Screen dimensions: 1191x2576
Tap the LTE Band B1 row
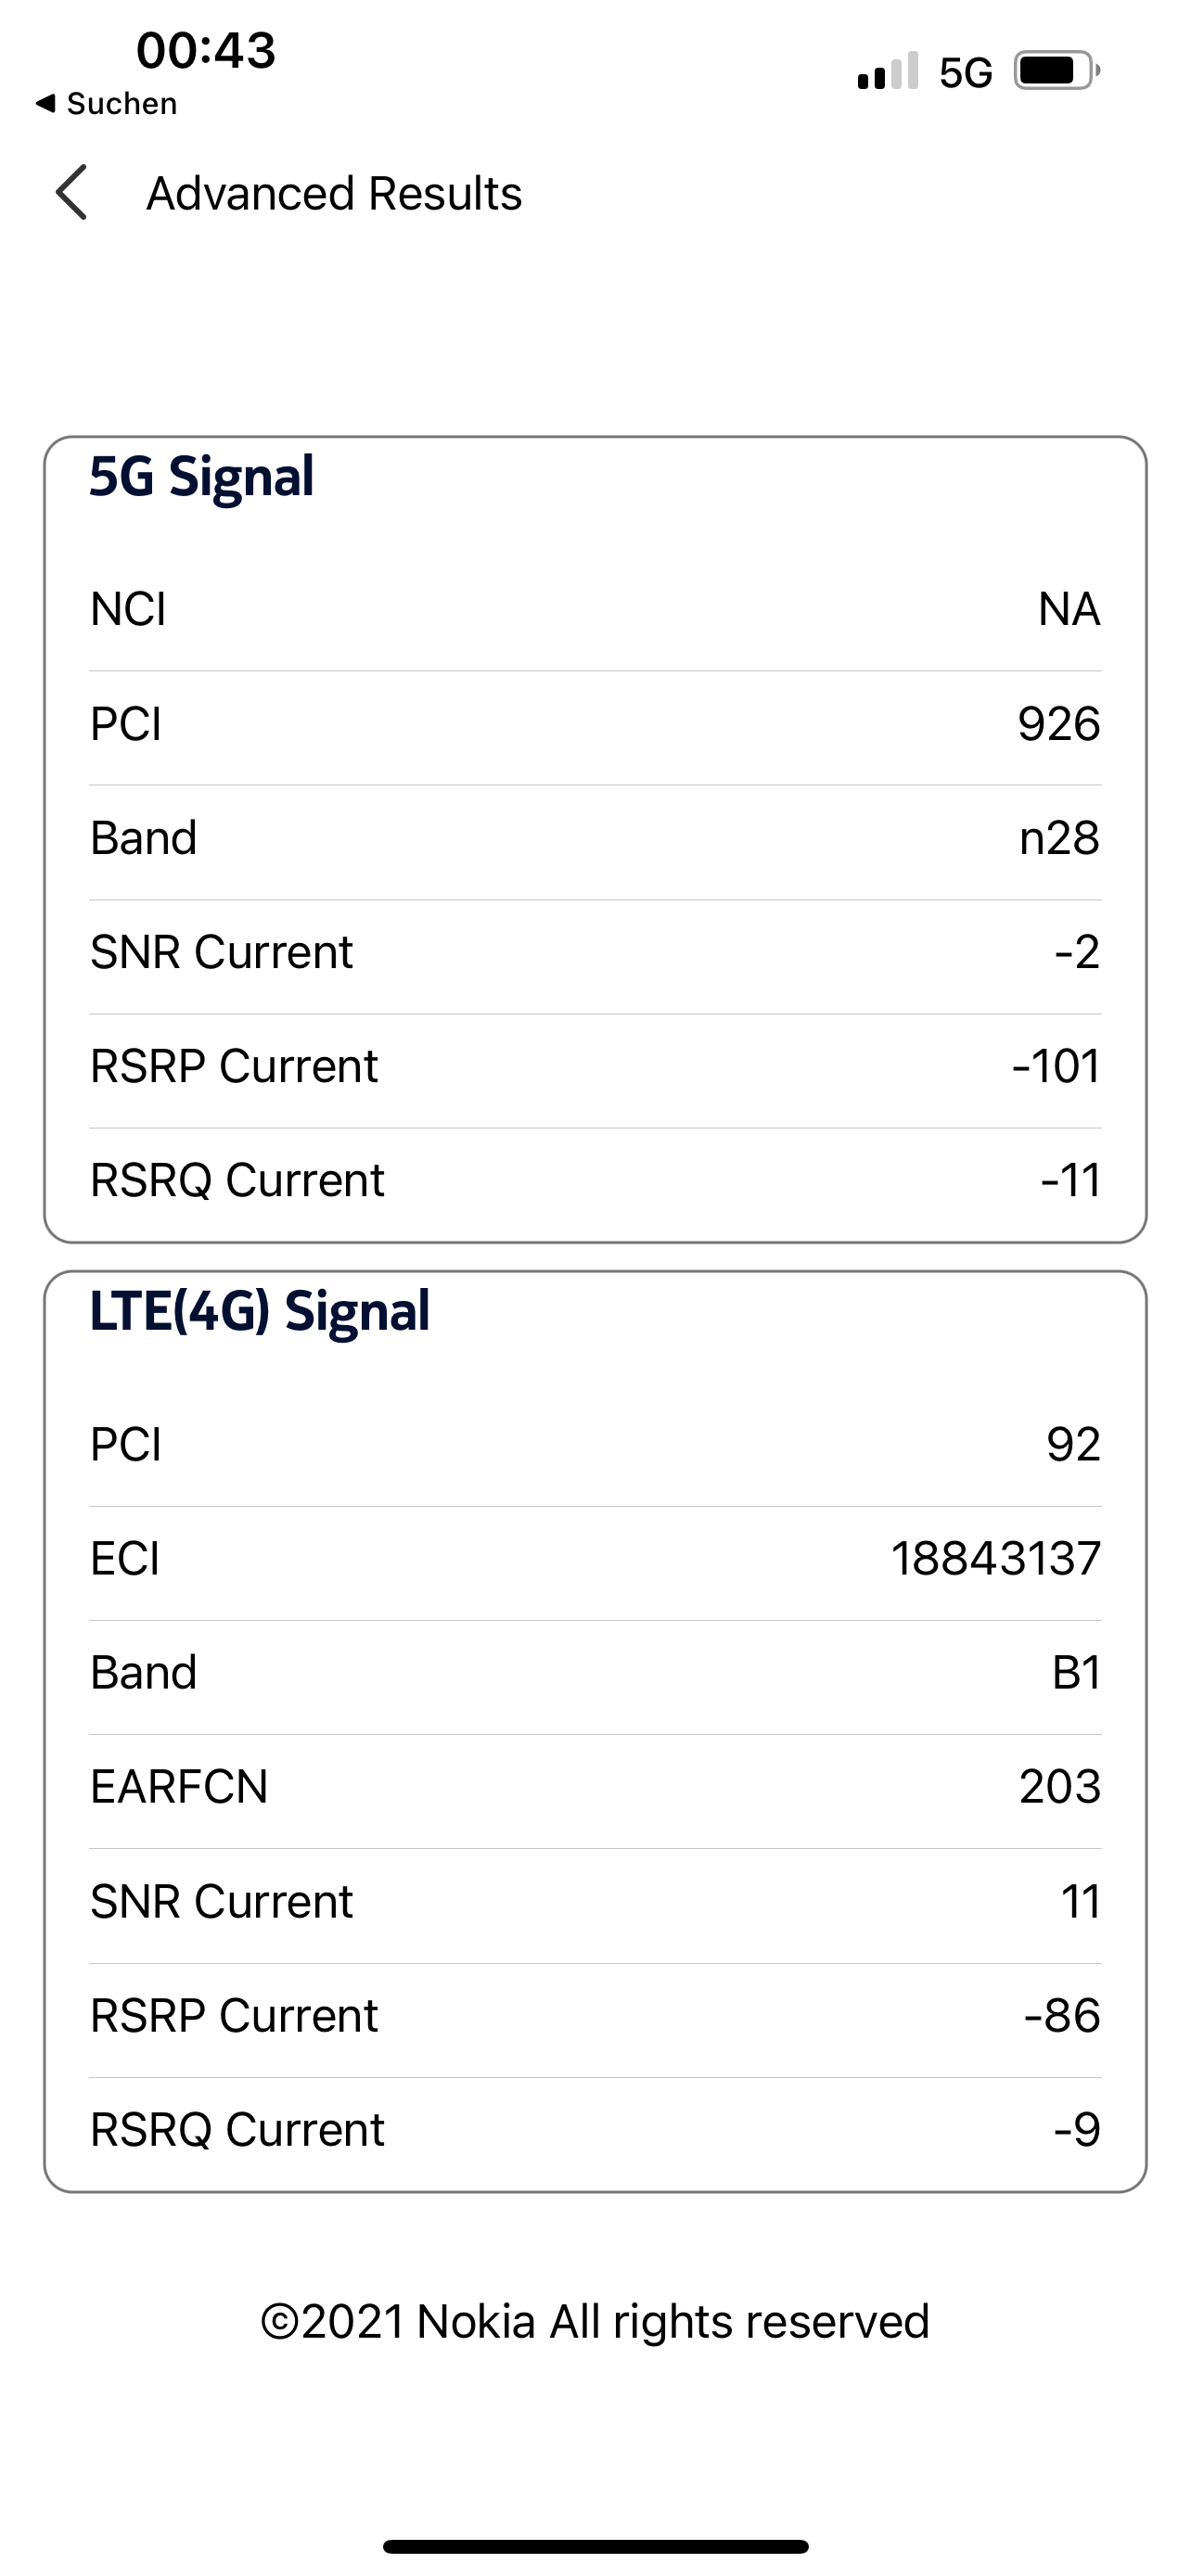point(595,1672)
